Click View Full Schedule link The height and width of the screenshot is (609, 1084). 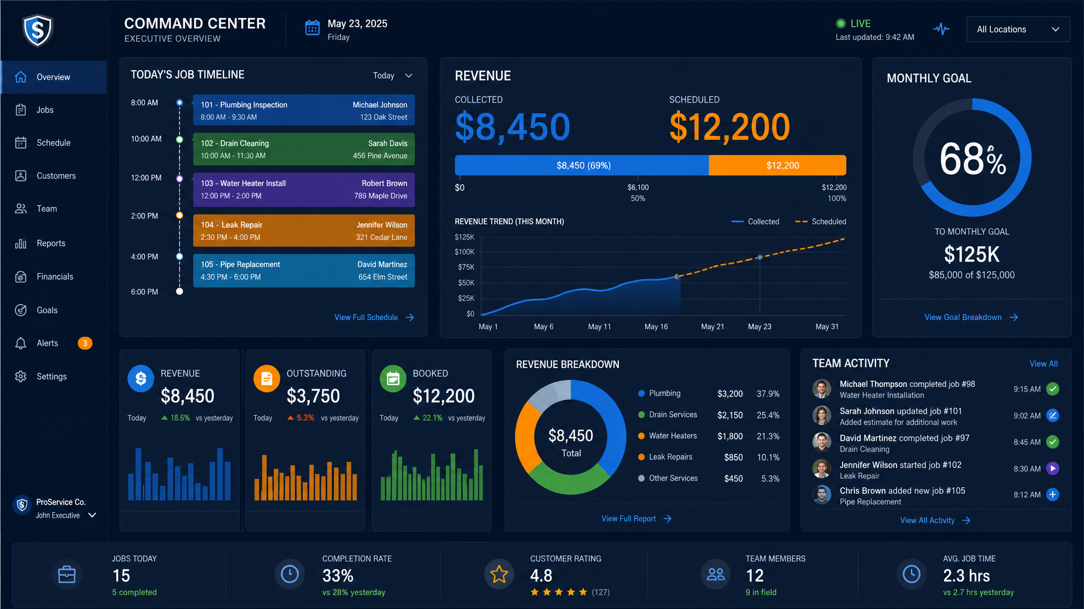pos(374,317)
